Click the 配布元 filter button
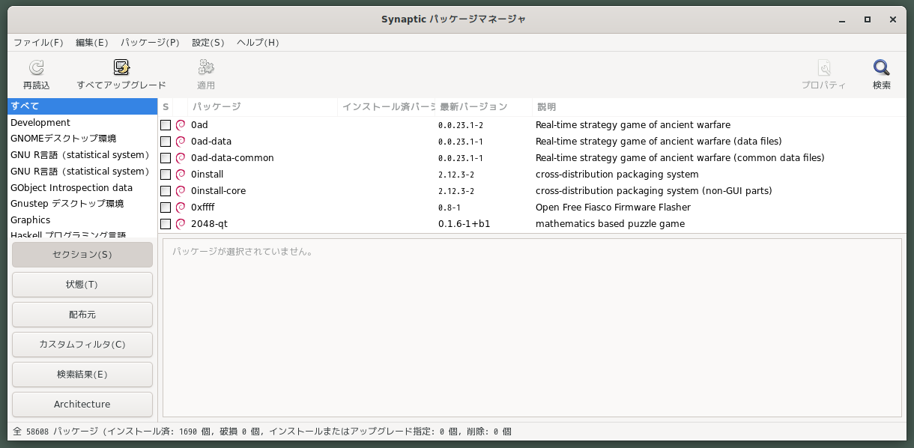The height and width of the screenshot is (448, 914). [x=82, y=315]
